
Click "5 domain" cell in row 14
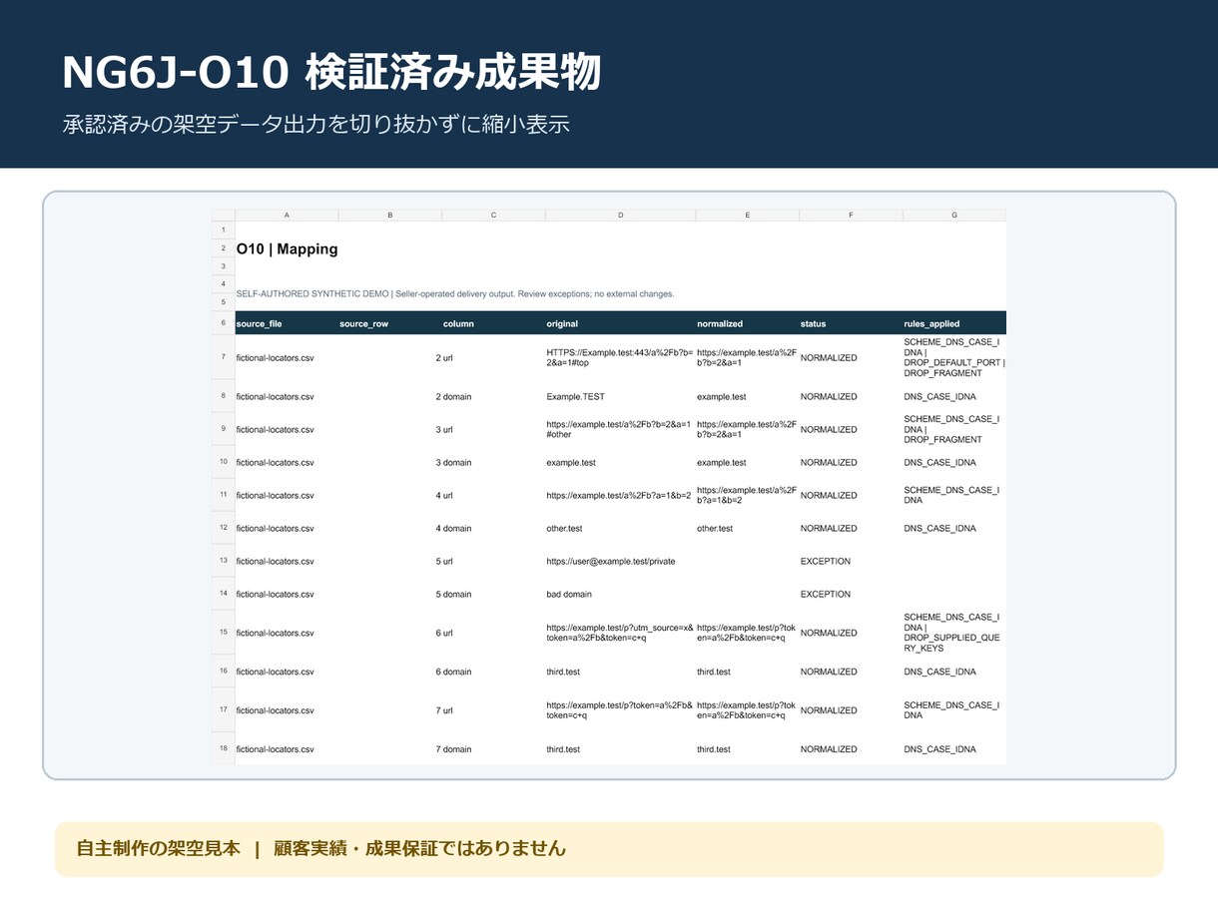click(x=454, y=594)
